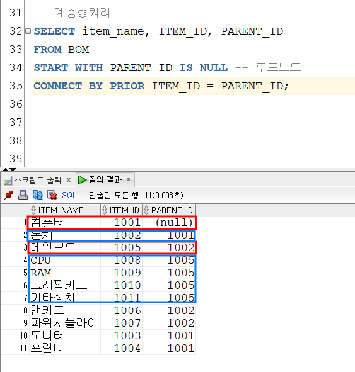Click the expand panel down arrow
This screenshot has width=355, height=372.
13,169
